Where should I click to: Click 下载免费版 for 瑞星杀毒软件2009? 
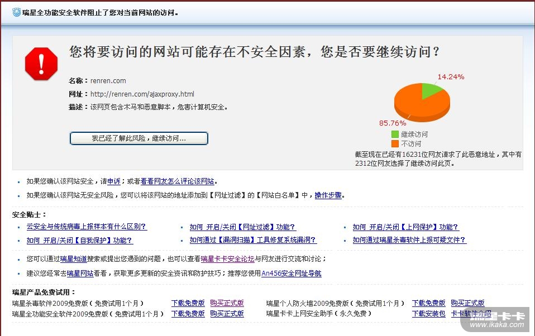188,303
